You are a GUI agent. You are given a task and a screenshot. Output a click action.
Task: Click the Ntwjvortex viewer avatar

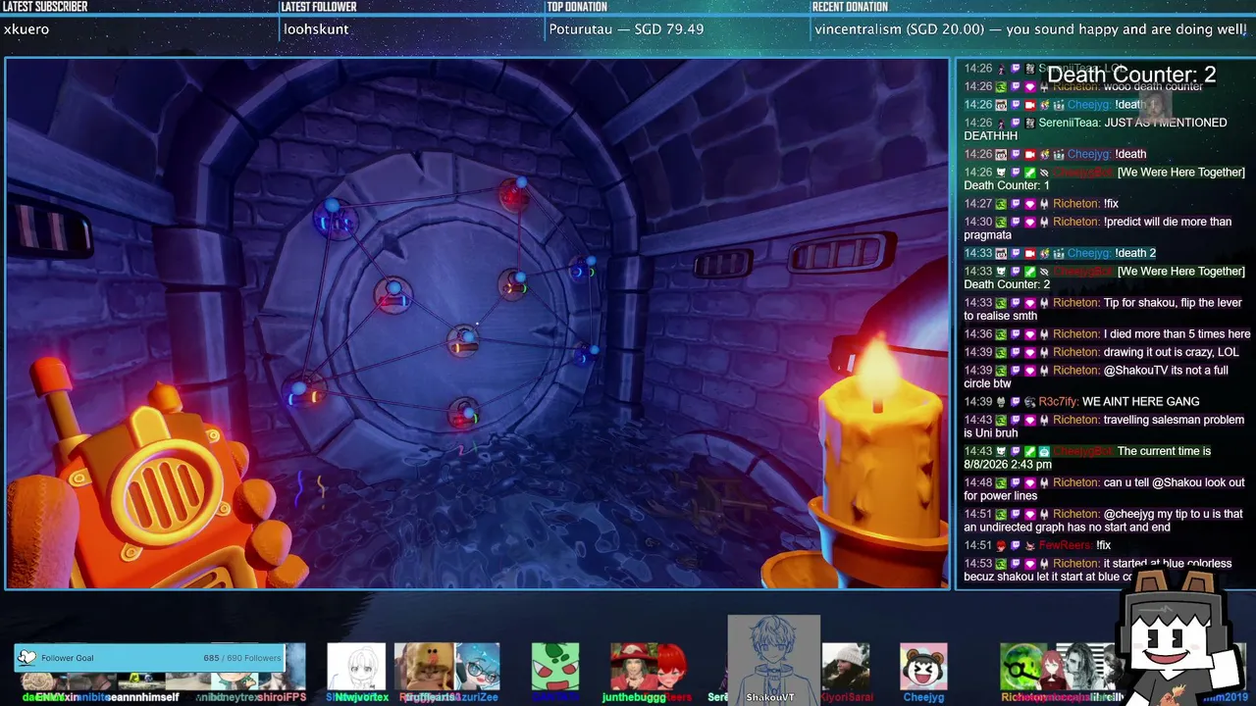point(356,667)
